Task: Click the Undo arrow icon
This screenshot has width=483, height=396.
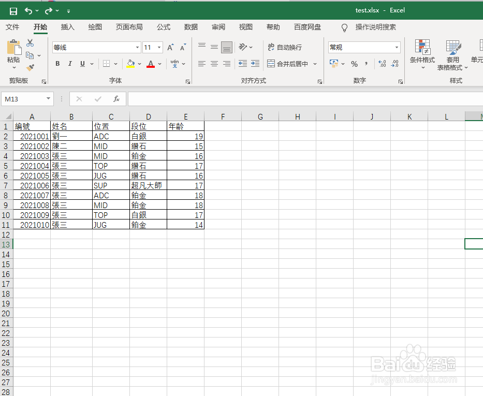Action: tap(28, 11)
